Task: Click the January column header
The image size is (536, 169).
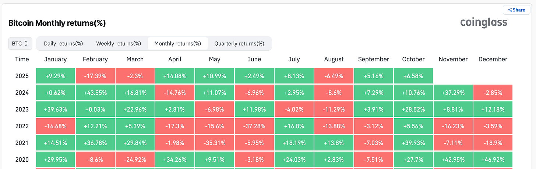Action: click(x=55, y=59)
